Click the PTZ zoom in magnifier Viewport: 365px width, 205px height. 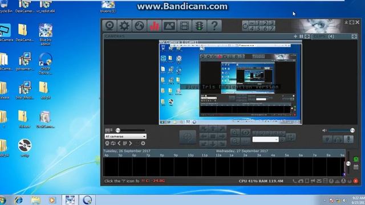[235, 133]
